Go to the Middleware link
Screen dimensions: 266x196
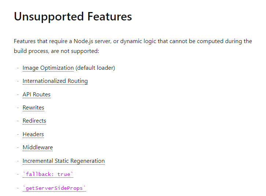38,147
